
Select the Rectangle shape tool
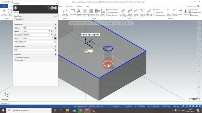(x=73, y=13)
